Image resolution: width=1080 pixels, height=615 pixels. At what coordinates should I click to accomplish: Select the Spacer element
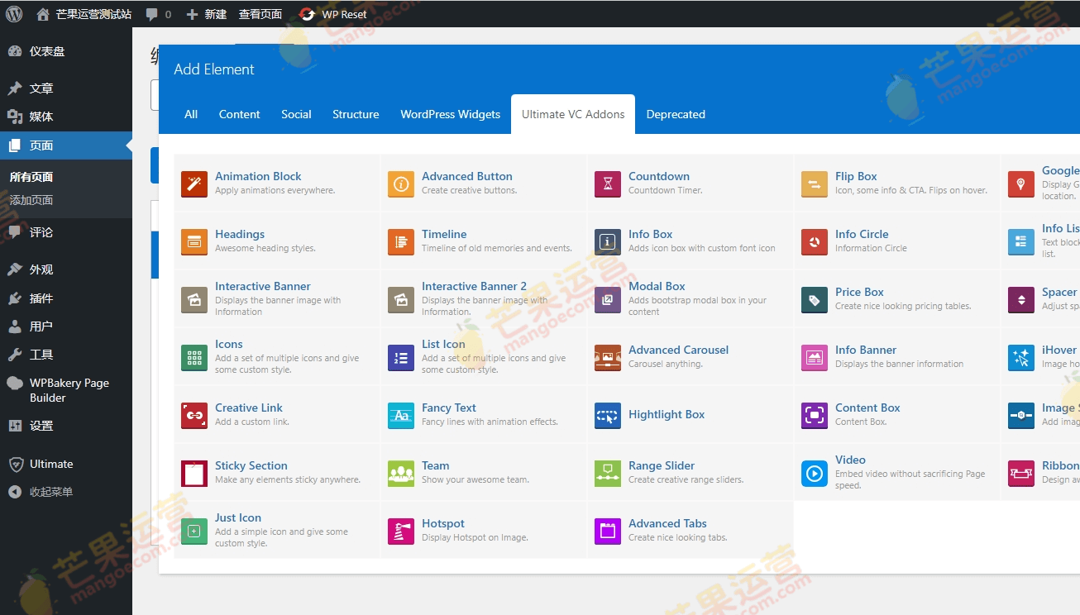[1059, 292]
